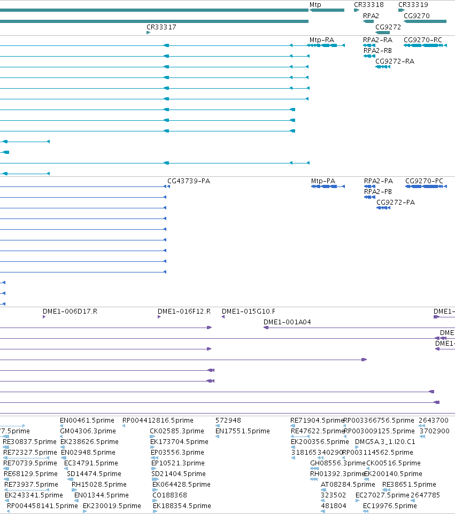This screenshot has height=514, width=455.
Task: Click the CG9272 gene label
Action: pyautogui.click(x=388, y=27)
